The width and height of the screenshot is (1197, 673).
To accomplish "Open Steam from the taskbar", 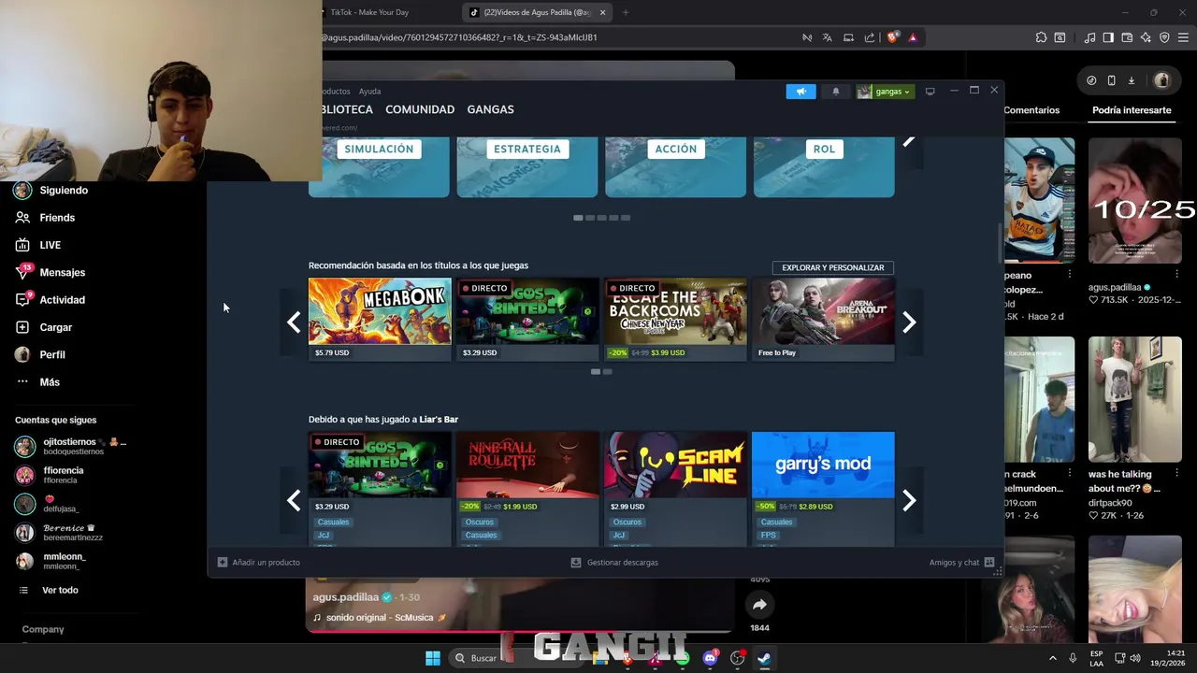I will click(764, 658).
